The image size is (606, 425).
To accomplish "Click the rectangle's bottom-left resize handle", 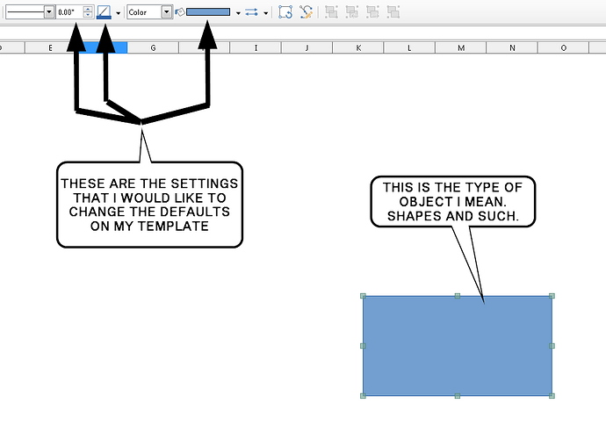I will coord(363,396).
